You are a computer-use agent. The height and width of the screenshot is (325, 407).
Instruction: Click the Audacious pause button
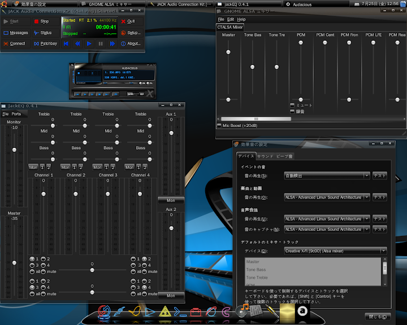pos(92,94)
